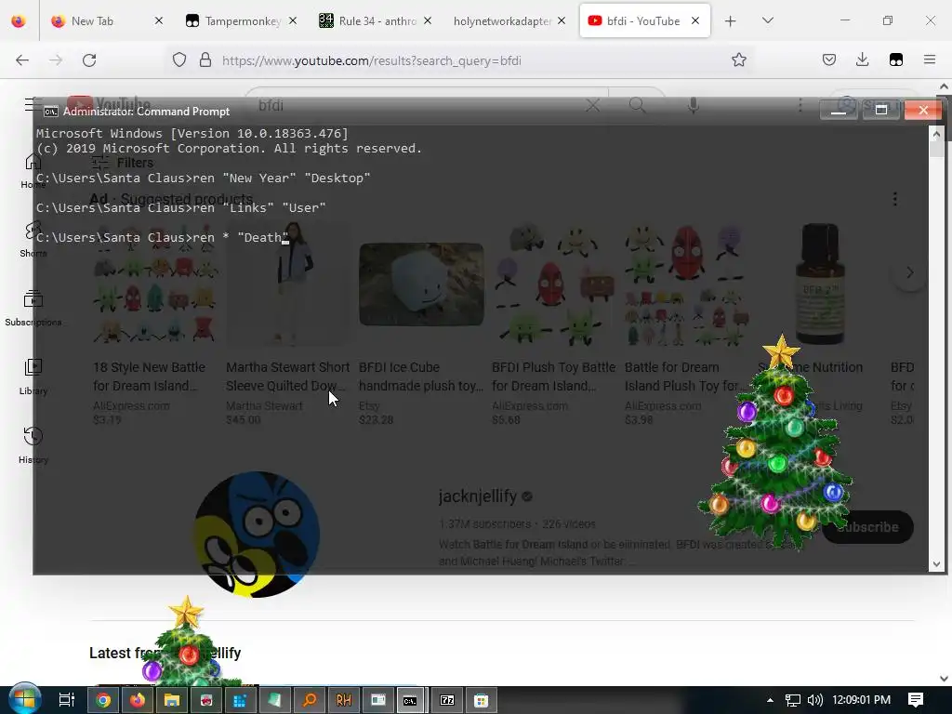This screenshot has height=714, width=952.
Task: Close the New Tab tab
Action: click(158, 21)
